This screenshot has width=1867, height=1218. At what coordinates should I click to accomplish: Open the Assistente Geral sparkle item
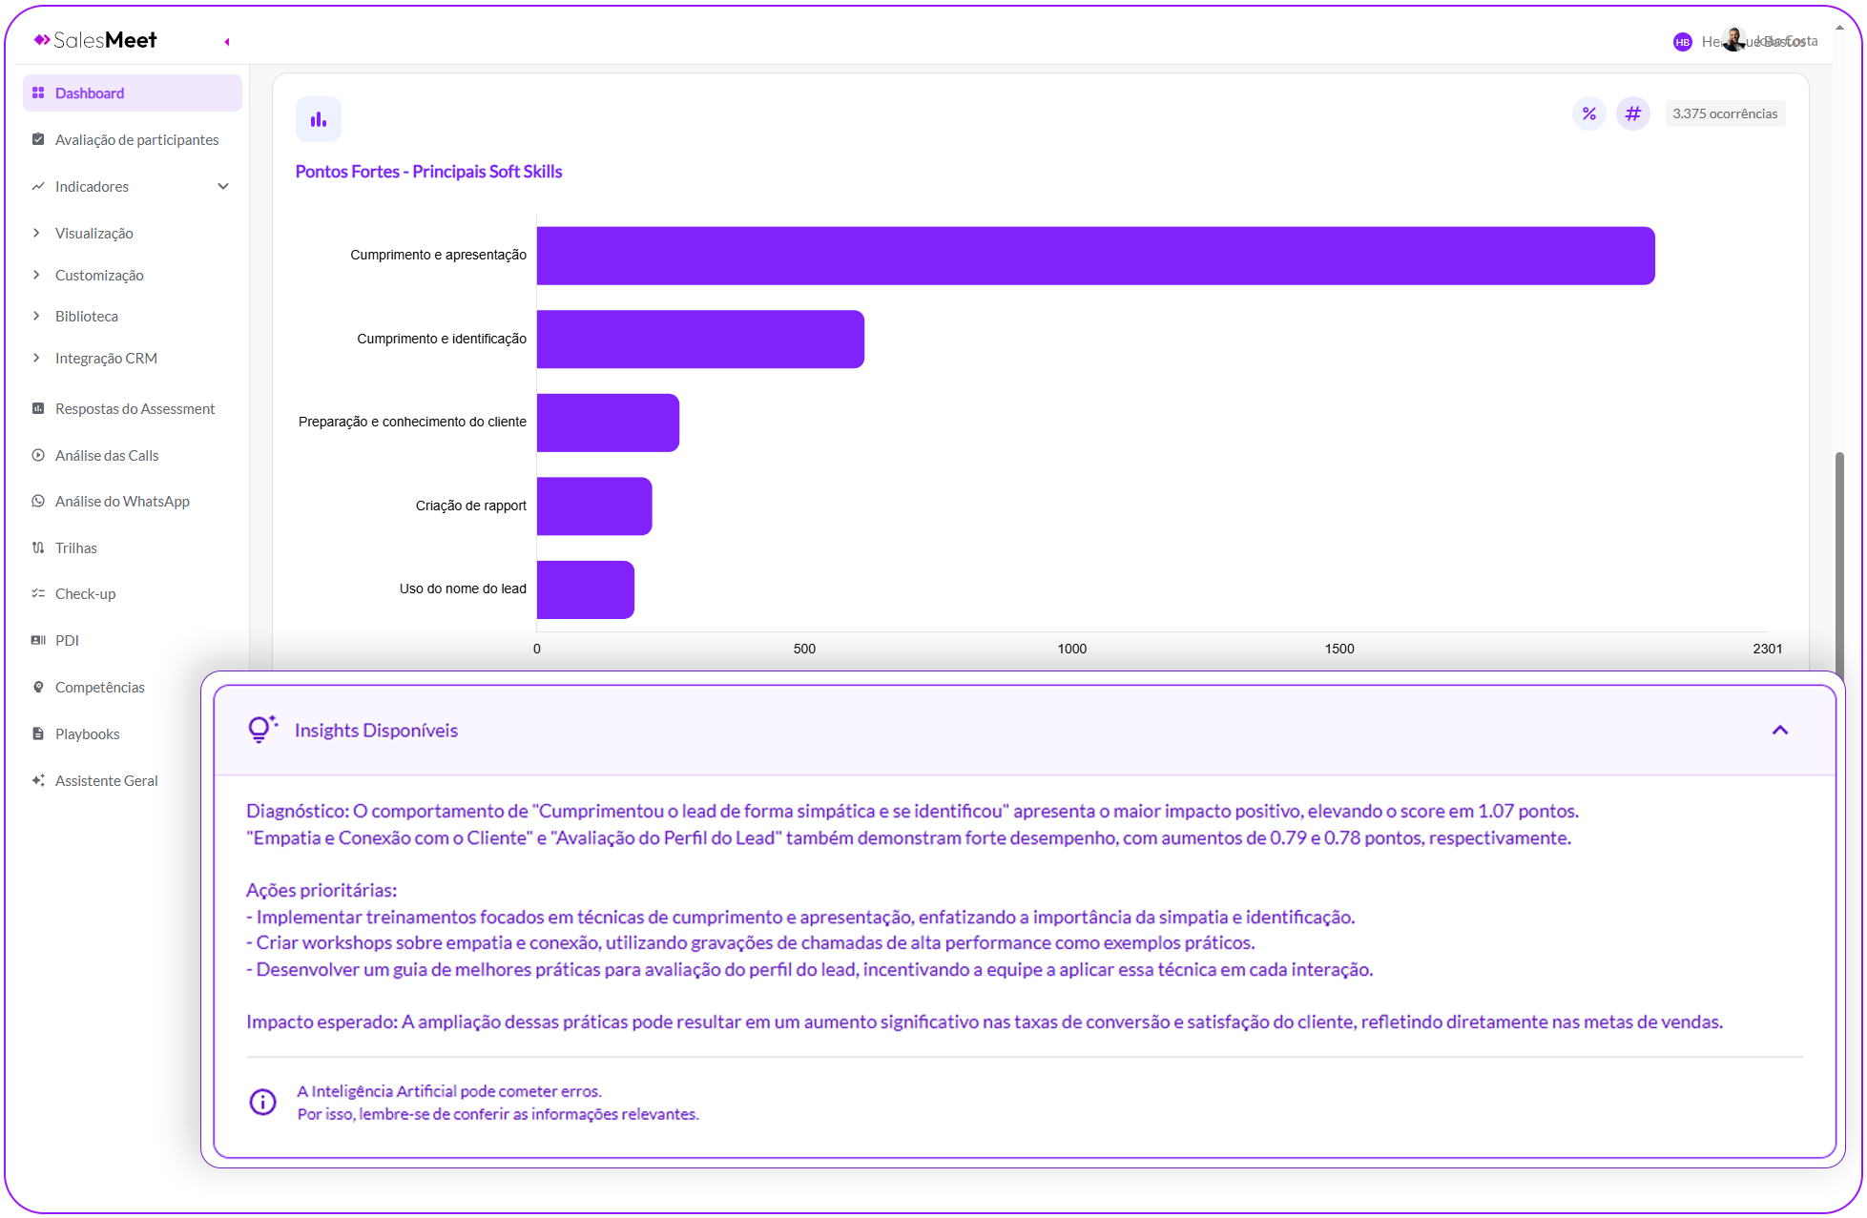click(106, 781)
